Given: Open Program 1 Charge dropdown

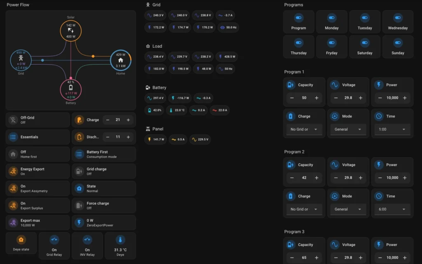Looking at the screenshot, I should pos(305,129).
